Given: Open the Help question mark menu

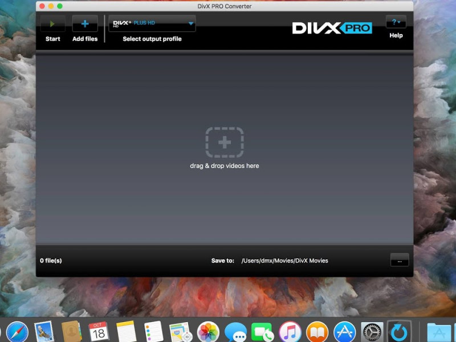Looking at the screenshot, I should coord(396,22).
